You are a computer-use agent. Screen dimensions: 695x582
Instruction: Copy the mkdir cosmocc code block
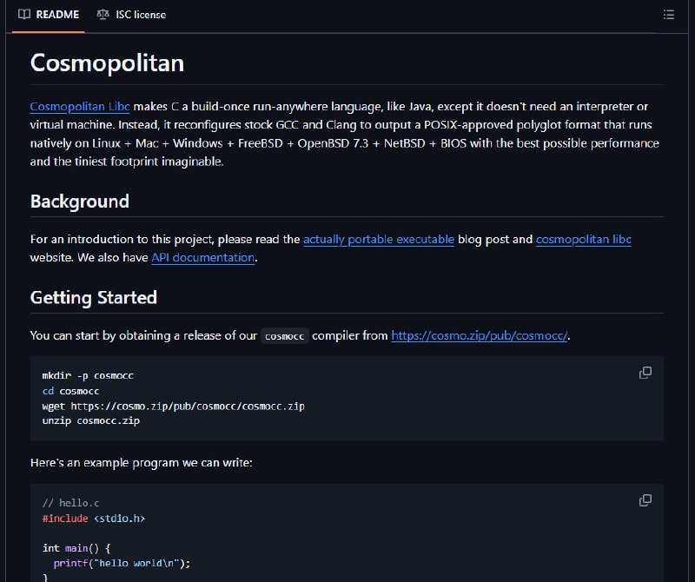tap(645, 373)
